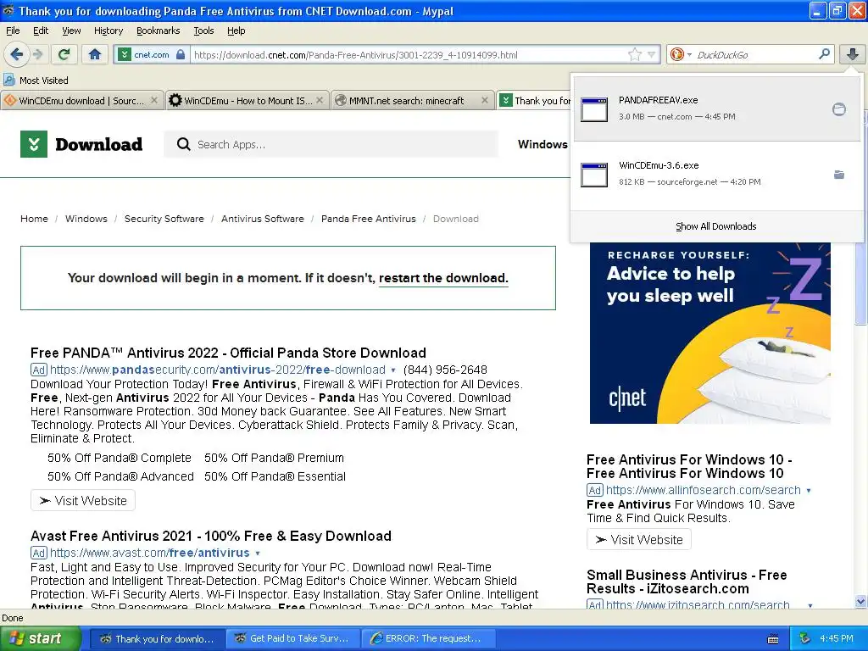868x651 pixels.
Task: Open the Edit menu
Action: 41,31
